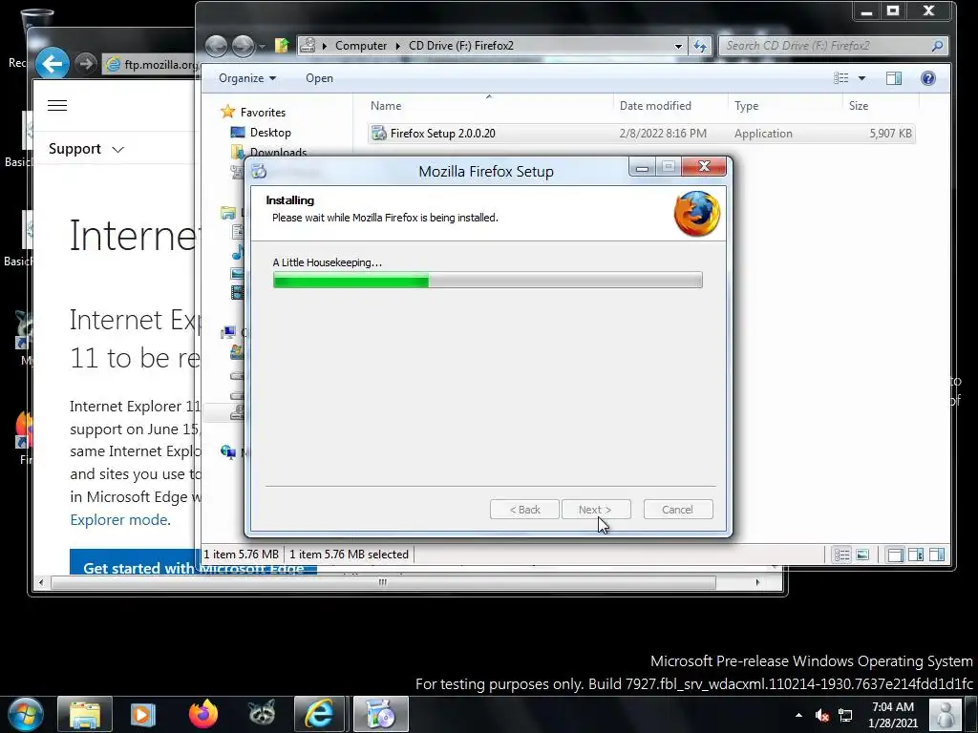This screenshot has width=978, height=733.
Task: Click the up-folder icon in Explorer toolbar
Action: pos(282,46)
